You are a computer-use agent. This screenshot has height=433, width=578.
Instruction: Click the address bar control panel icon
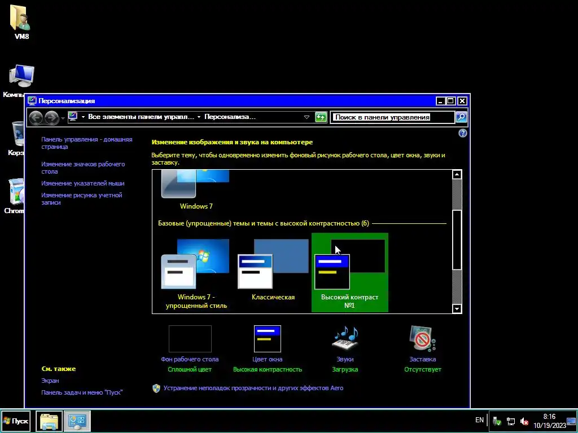pos(73,117)
